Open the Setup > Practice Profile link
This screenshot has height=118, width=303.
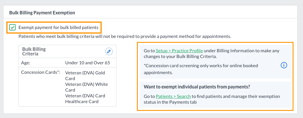click(179, 51)
